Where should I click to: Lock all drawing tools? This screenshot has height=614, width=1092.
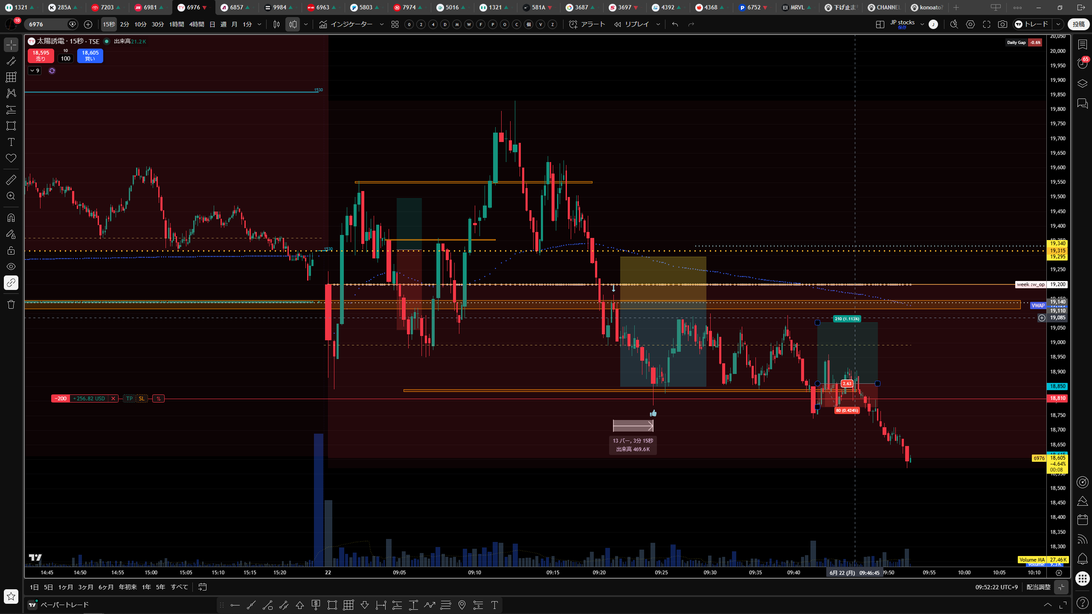click(x=11, y=250)
